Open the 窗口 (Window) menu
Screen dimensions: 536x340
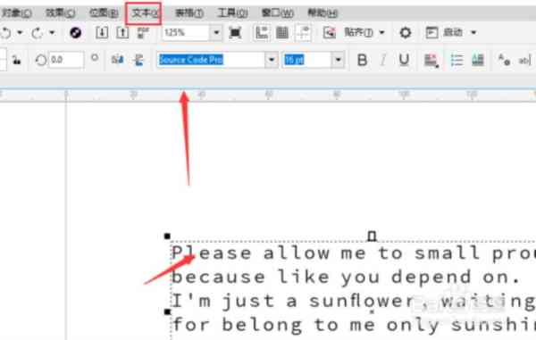point(277,13)
